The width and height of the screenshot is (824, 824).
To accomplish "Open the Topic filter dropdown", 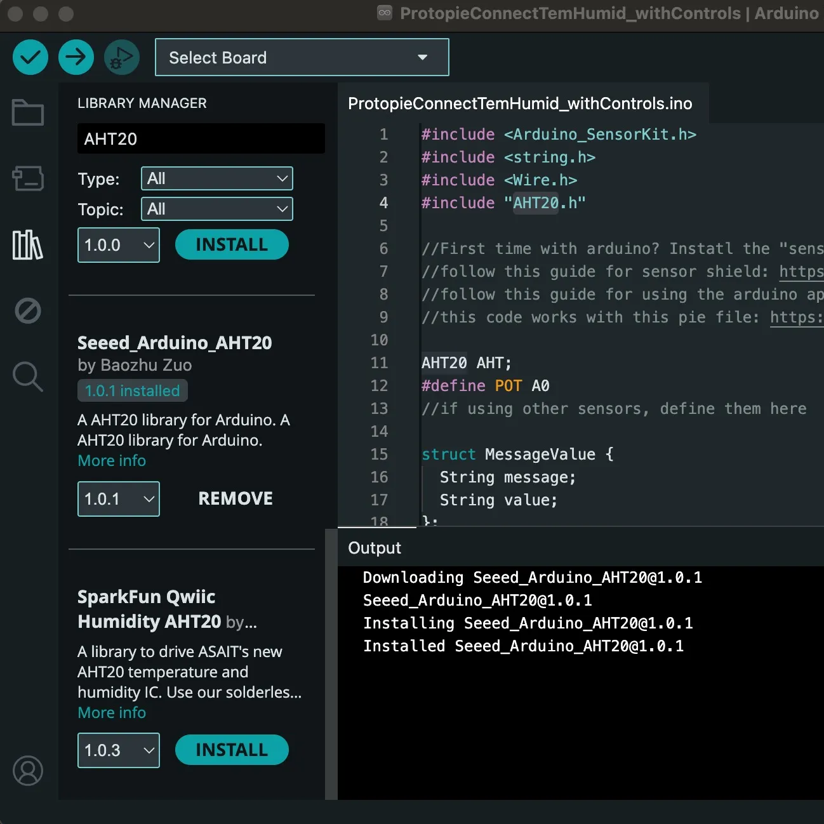I will click(216, 209).
